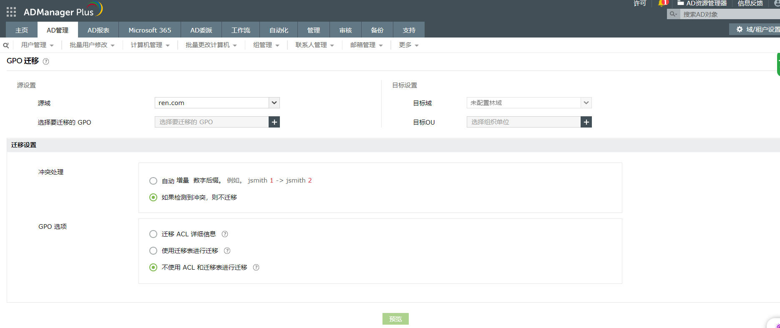780x328 pixels.
Task: Open the 支持 tab
Action: (409, 30)
